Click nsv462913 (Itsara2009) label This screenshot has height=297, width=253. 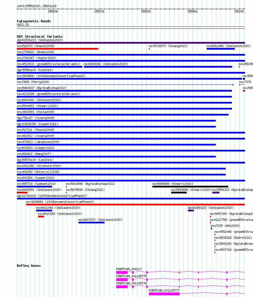(x=36, y=136)
